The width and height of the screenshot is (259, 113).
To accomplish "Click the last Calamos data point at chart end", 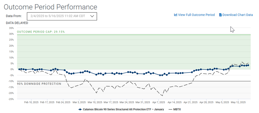I will coord(248,65).
